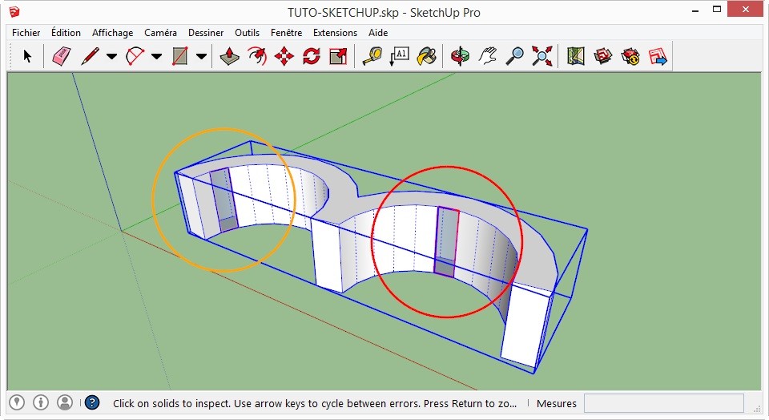Pick the Move tool
The image size is (769, 420).
pos(284,56)
